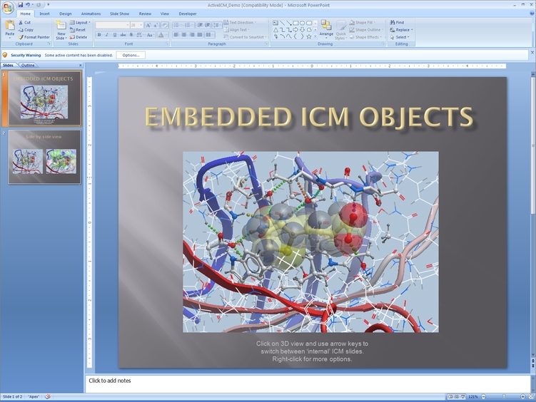Open the Find tool
Viewport: 536px width, 402px height.
(x=399, y=22)
